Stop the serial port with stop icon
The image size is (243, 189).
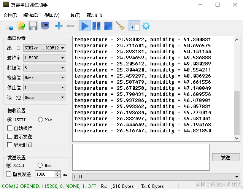click(x=108, y=26)
